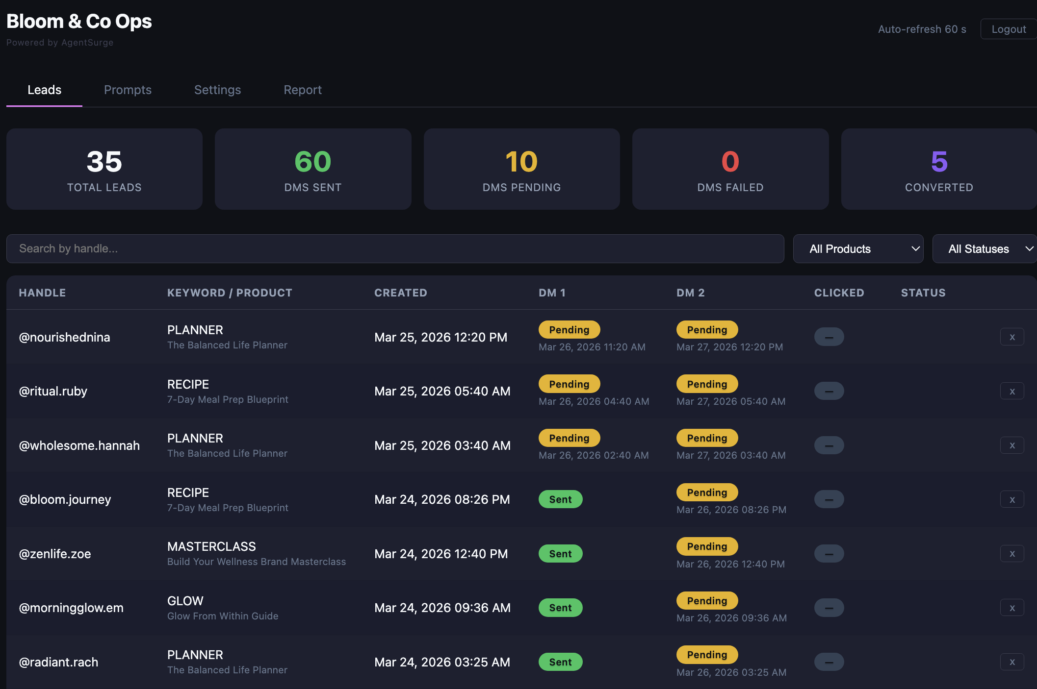Select the Settings tab
1037x689 pixels.
tap(217, 90)
